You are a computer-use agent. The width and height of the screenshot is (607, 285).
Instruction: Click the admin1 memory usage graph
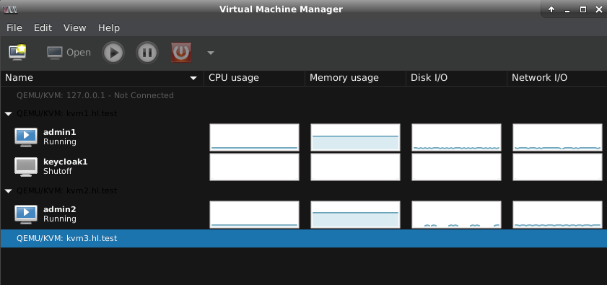(355, 137)
